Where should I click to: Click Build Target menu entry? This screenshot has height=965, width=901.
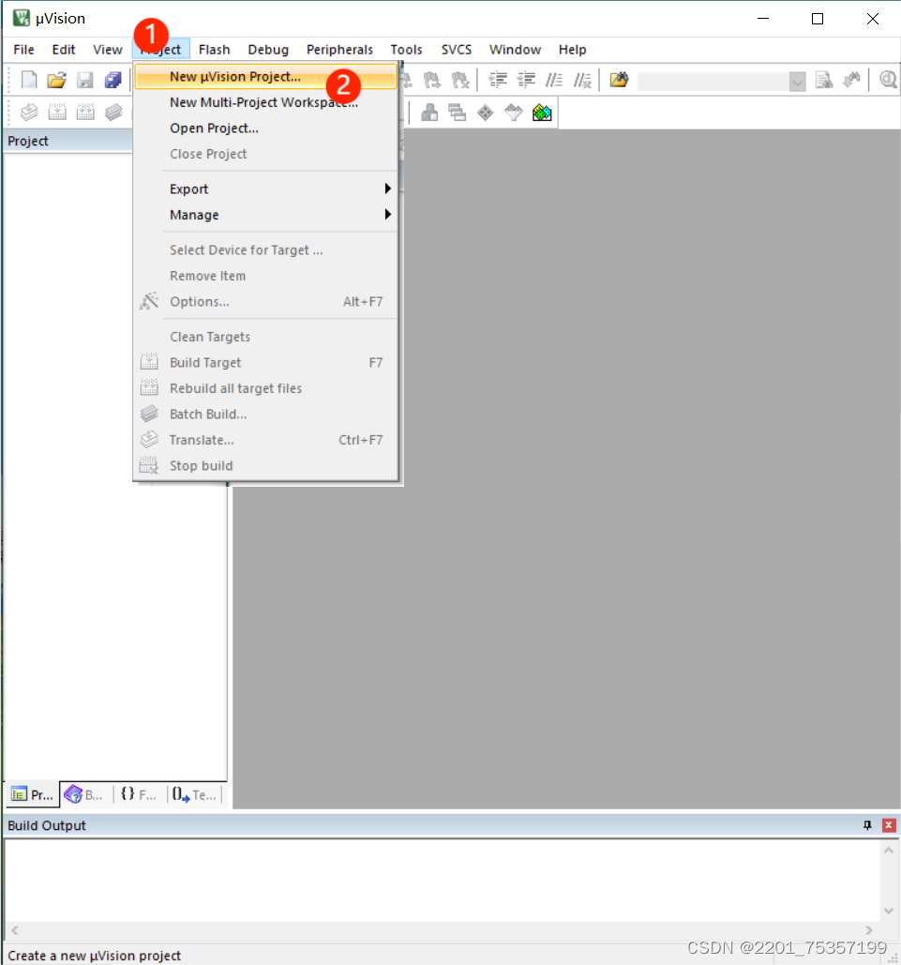(x=266, y=363)
